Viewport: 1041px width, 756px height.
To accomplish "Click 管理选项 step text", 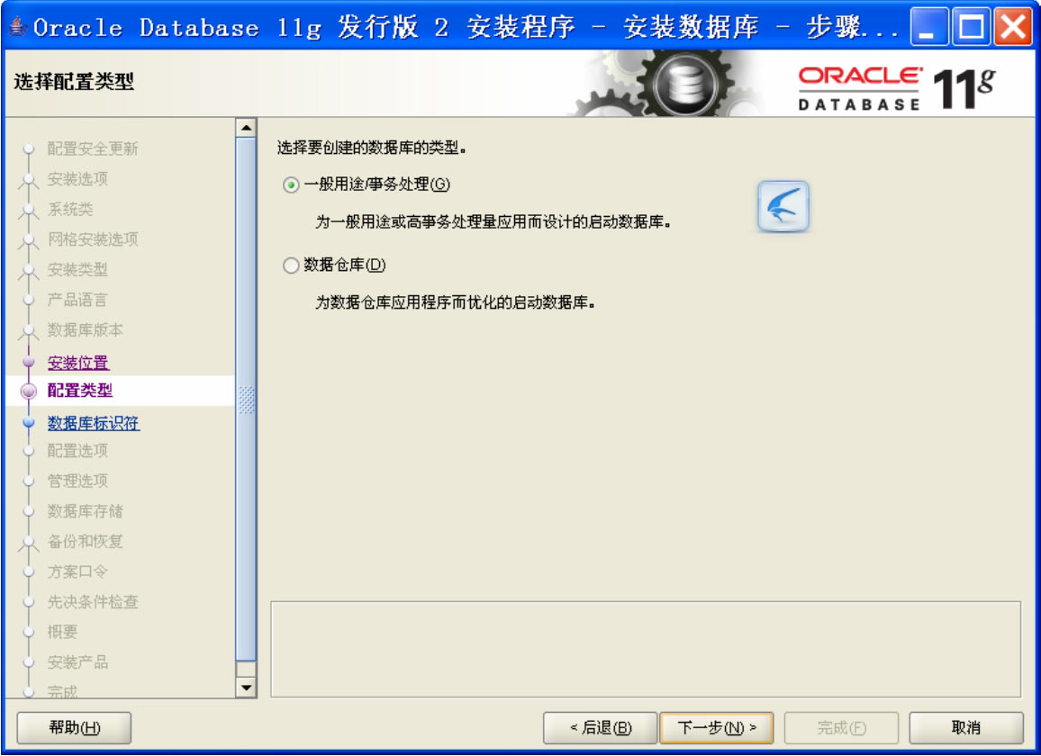I will click(x=77, y=481).
